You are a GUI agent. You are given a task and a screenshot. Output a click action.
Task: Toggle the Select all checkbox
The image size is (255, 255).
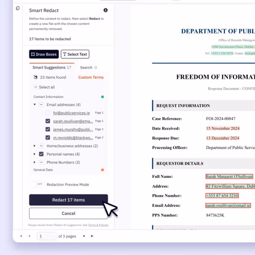(36, 87)
